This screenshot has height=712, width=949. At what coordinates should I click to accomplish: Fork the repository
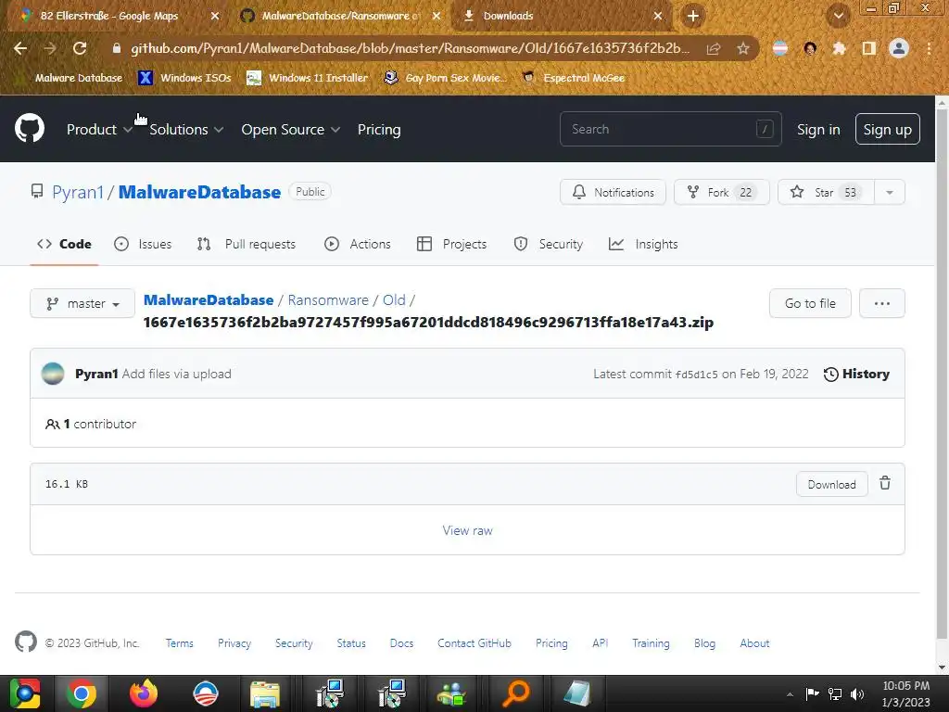tap(721, 193)
